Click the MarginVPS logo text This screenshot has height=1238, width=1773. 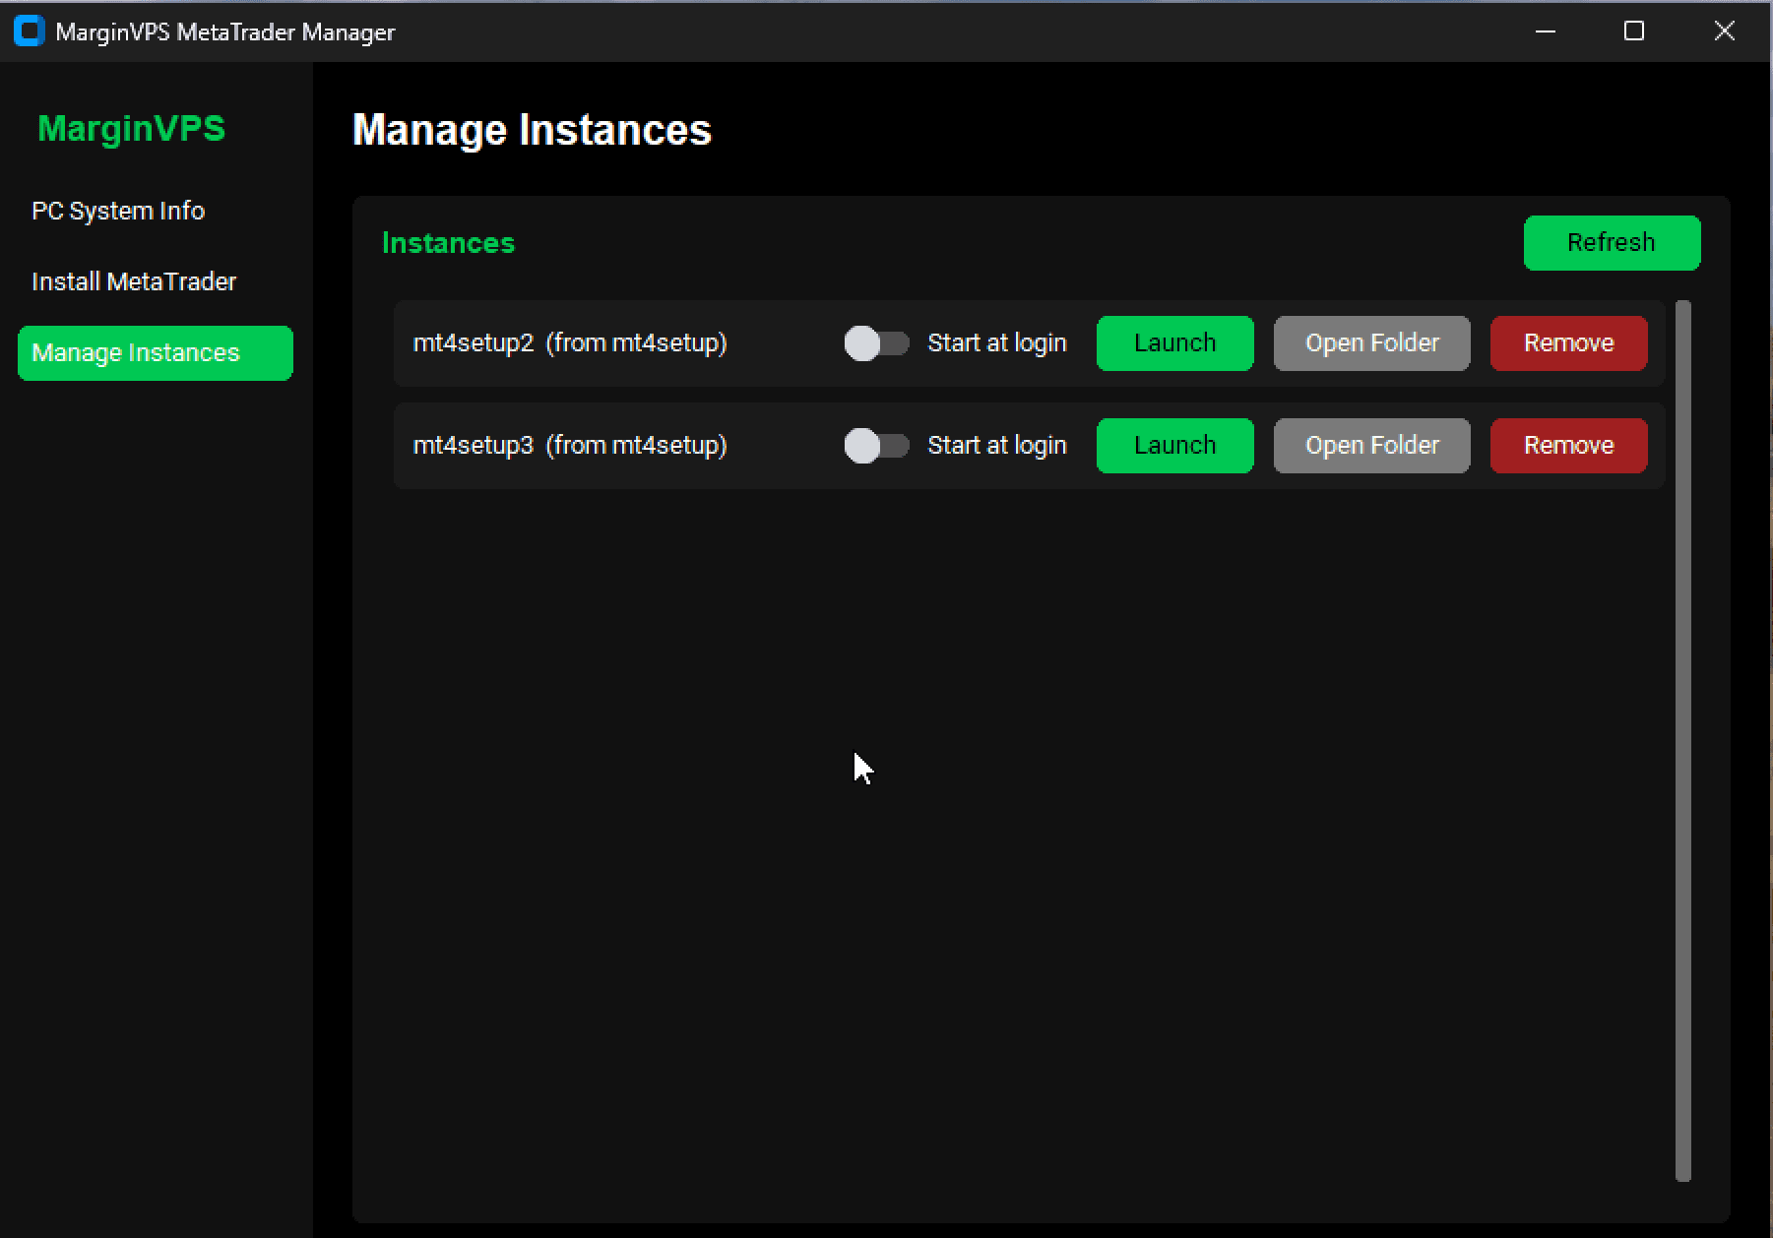pyautogui.click(x=131, y=129)
